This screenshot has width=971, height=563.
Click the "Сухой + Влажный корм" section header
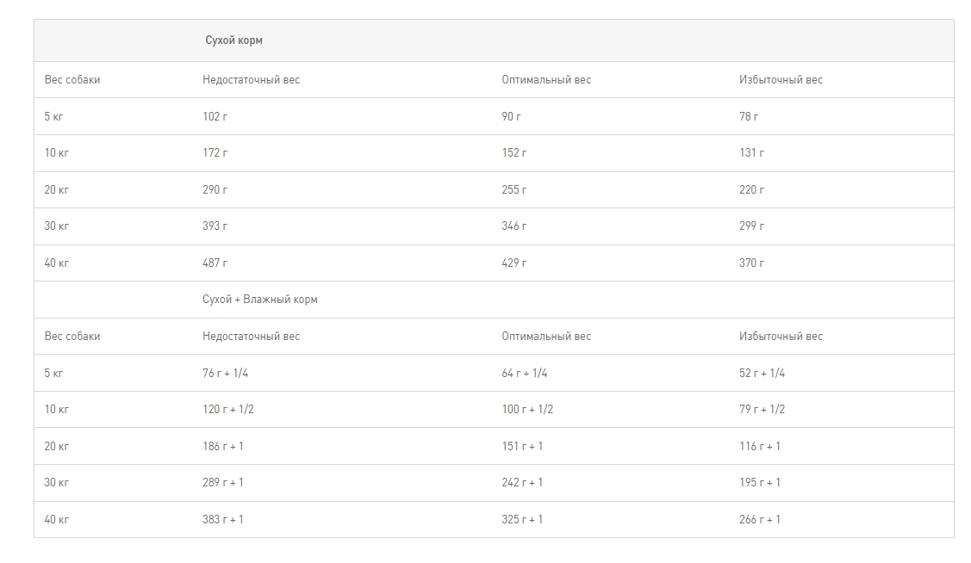260,300
